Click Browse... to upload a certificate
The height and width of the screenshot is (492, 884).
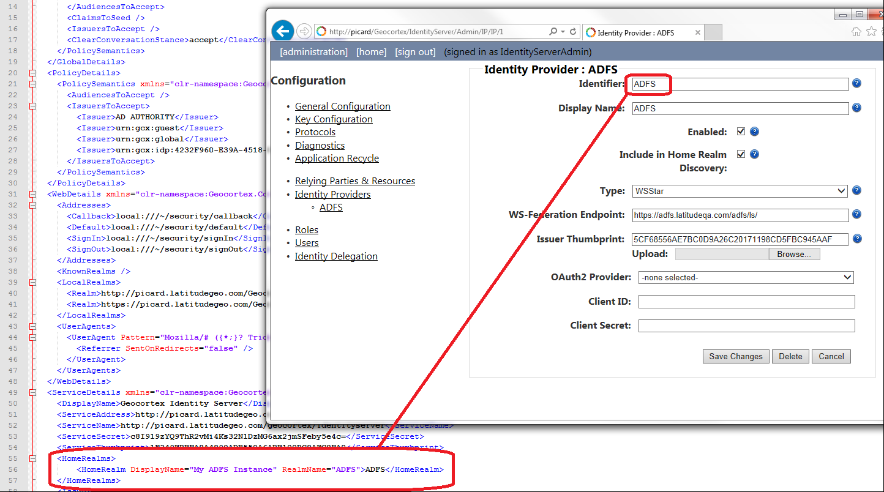pos(794,254)
